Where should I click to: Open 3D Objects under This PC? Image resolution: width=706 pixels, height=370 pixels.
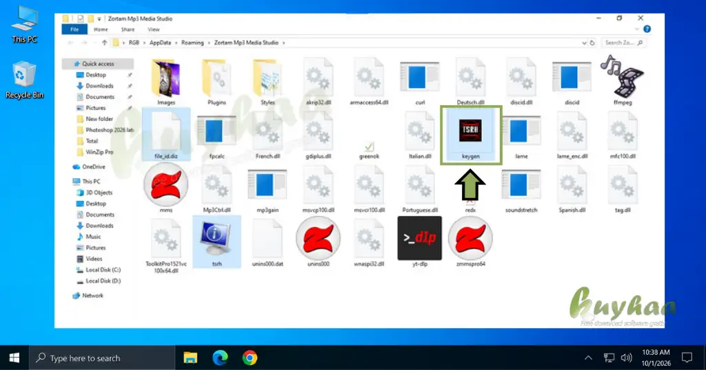coord(99,193)
